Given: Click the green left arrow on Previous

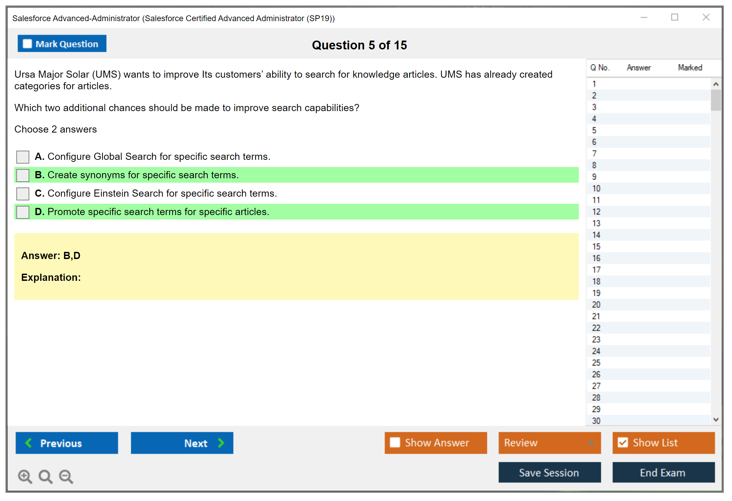Looking at the screenshot, I should 29,443.
